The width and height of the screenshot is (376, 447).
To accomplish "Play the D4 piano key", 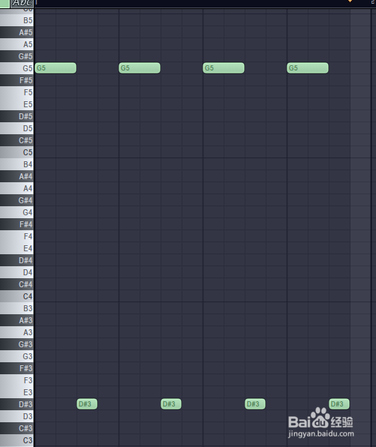I will (17, 272).
